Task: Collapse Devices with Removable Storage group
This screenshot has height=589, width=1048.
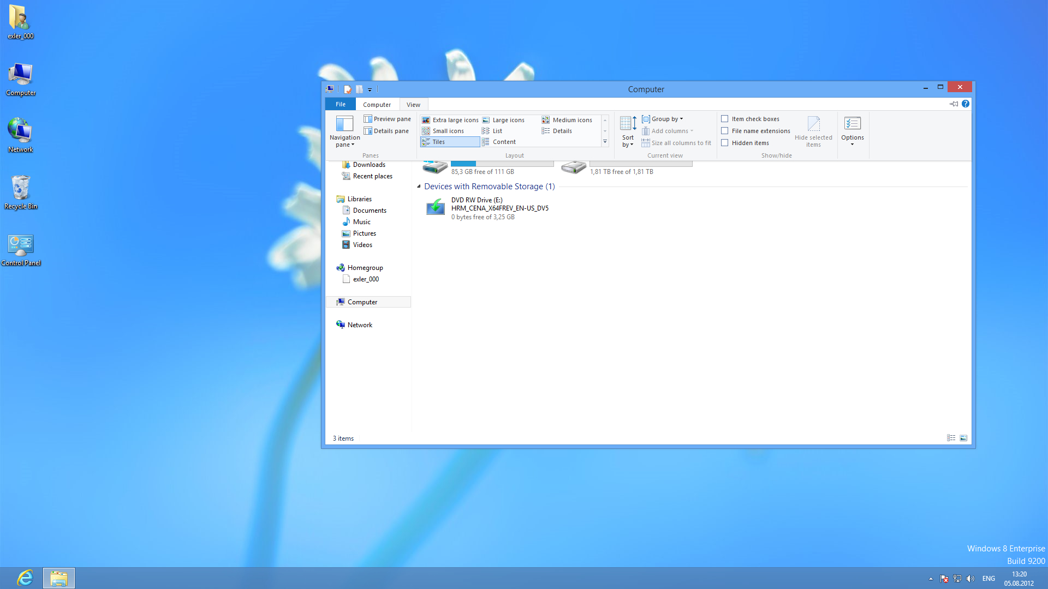Action: [419, 187]
